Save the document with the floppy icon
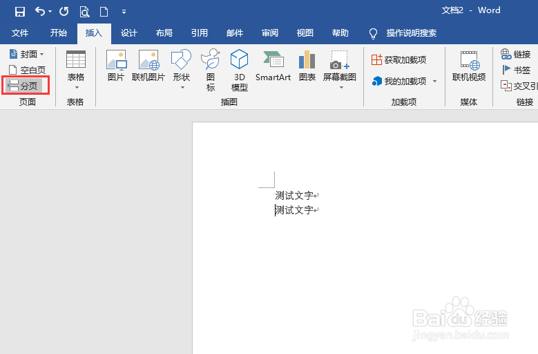Image resolution: width=538 pixels, height=354 pixels. (x=20, y=12)
